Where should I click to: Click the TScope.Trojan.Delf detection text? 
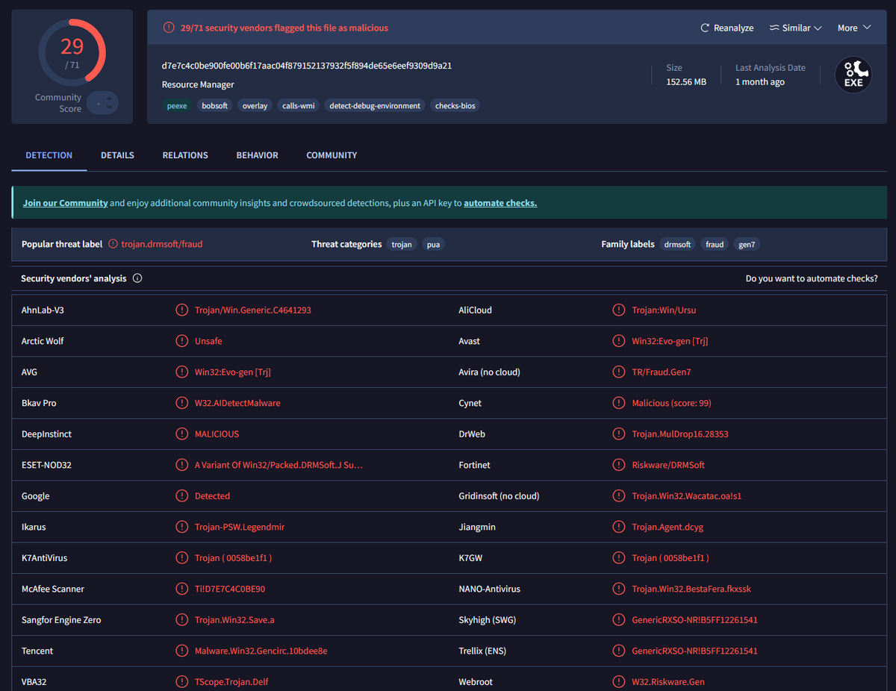pos(233,681)
